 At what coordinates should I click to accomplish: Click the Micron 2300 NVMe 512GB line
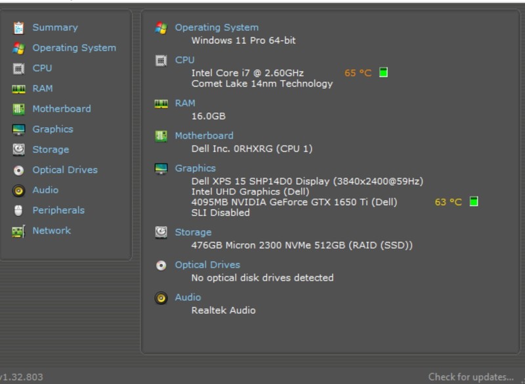tap(302, 246)
